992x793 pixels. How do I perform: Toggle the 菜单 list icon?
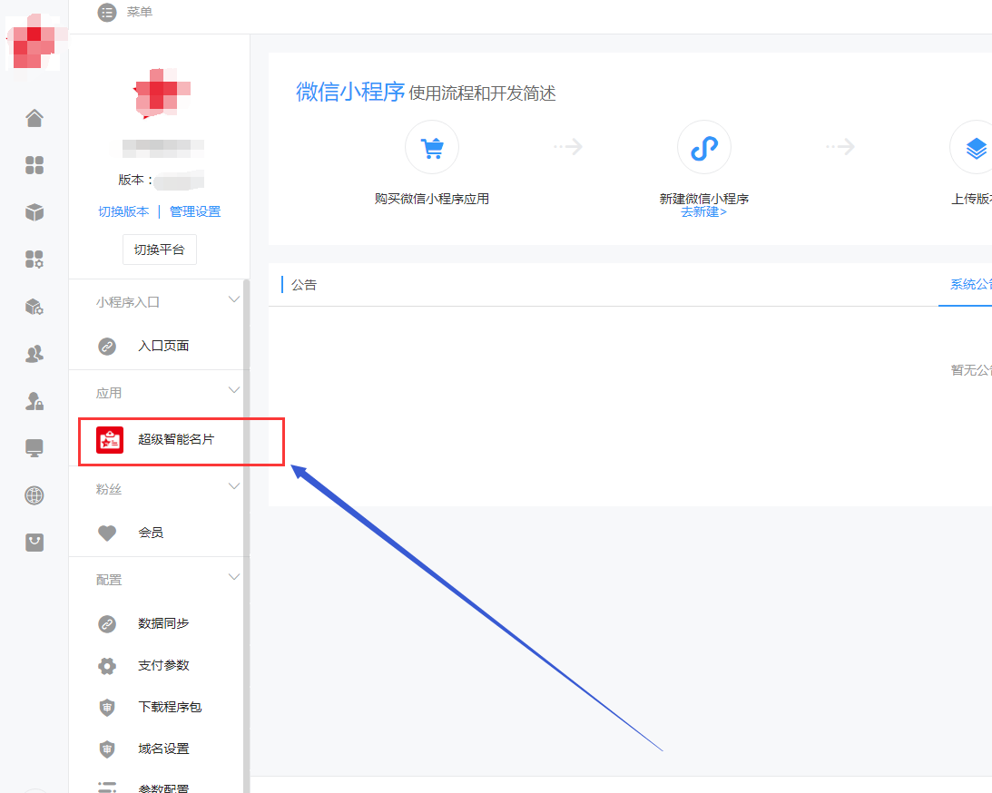click(x=107, y=12)
